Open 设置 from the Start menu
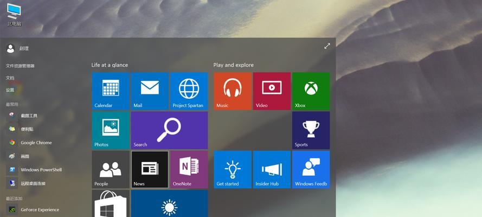This screenshot has height=217, width=482. click(10, 90)
